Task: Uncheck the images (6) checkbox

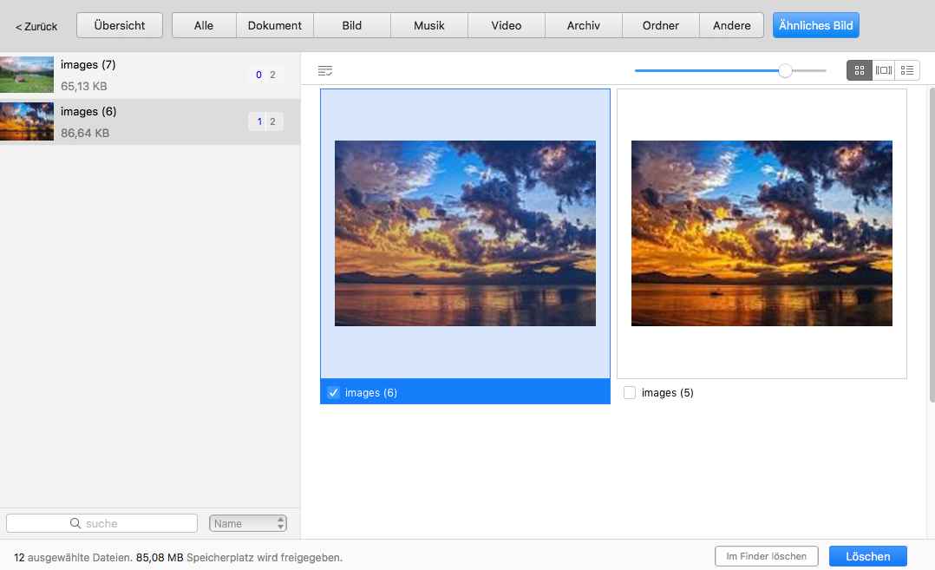Action: pyautogui.click(x=333, y=392)
